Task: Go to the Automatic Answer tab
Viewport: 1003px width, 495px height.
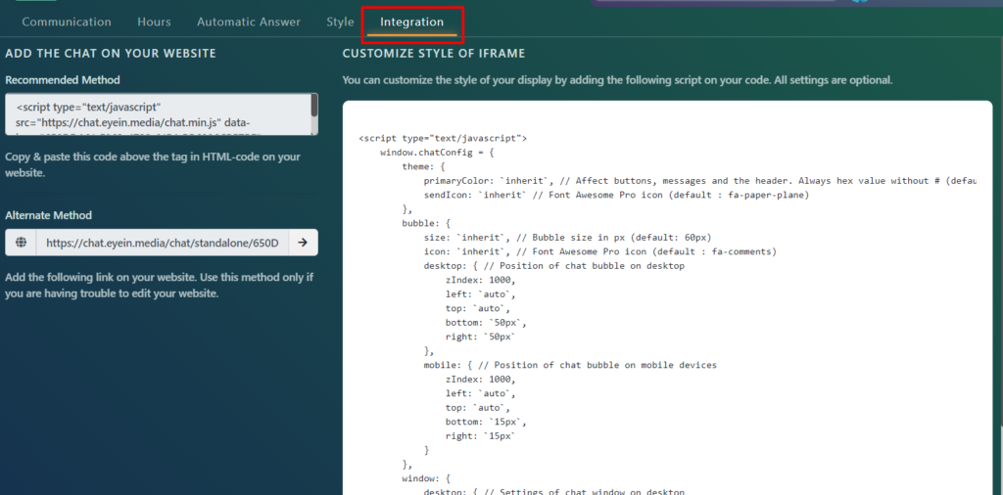Action: 248,22
